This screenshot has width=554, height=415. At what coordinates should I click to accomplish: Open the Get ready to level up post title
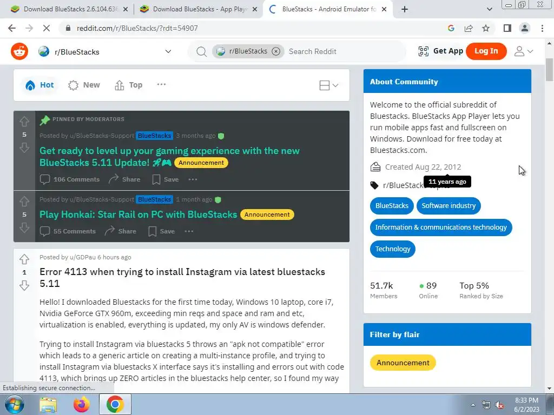click(x=169, y=157)
